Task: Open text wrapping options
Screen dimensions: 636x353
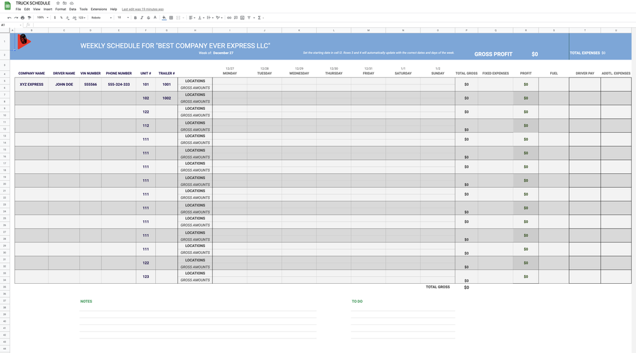Action: 210,18
